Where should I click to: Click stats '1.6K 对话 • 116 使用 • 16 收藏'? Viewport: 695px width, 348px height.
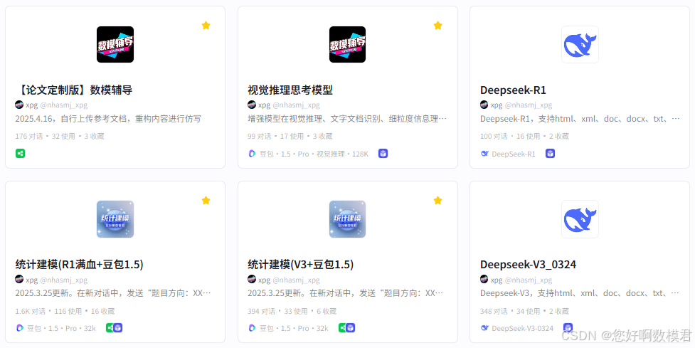65,311
